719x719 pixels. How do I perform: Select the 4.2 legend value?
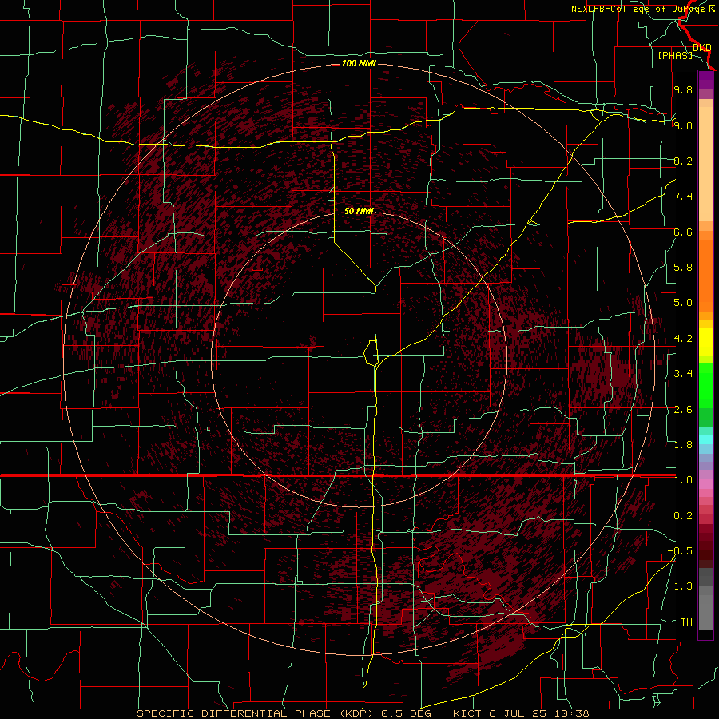coord(683,339)
